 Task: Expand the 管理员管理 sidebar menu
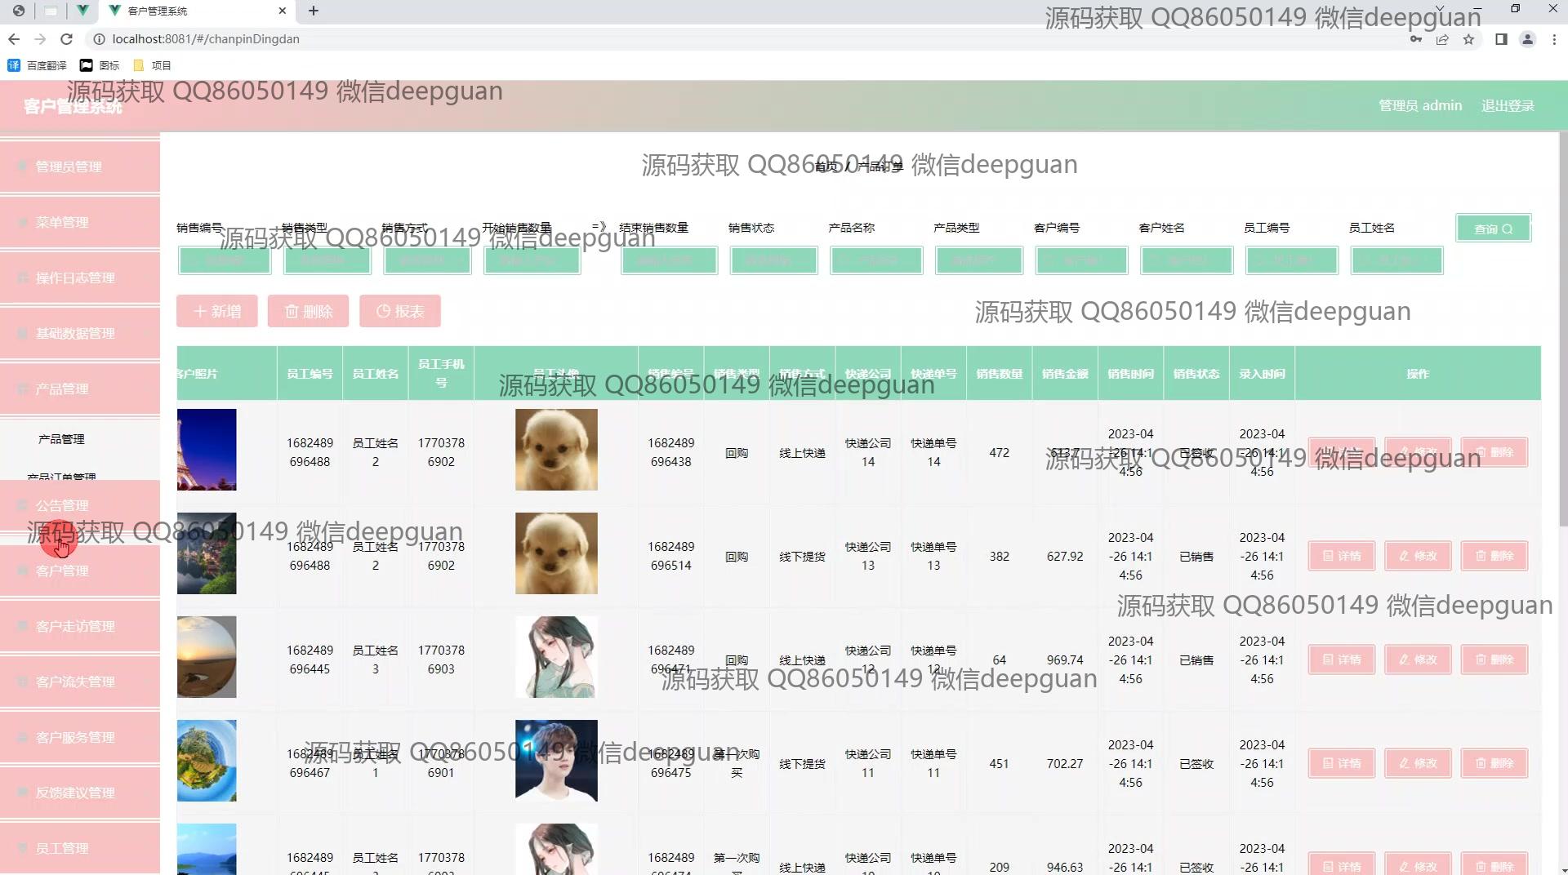[x=79, y=167]
